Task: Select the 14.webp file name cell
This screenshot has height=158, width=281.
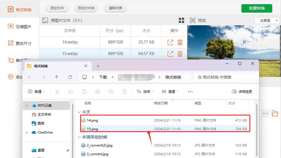Action: 70,42
